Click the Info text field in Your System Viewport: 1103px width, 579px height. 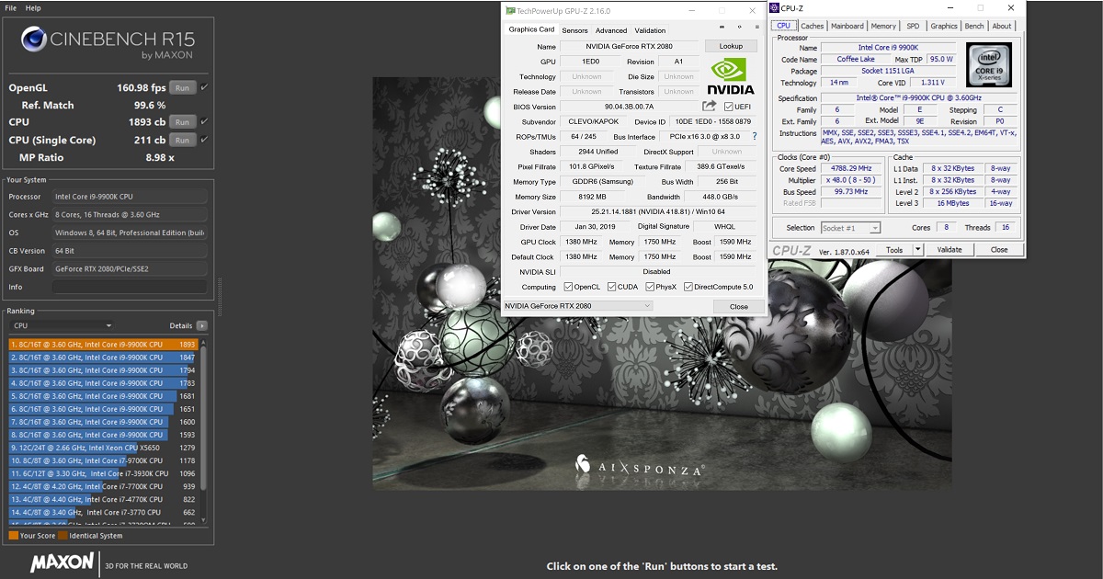tap(130, 287)
